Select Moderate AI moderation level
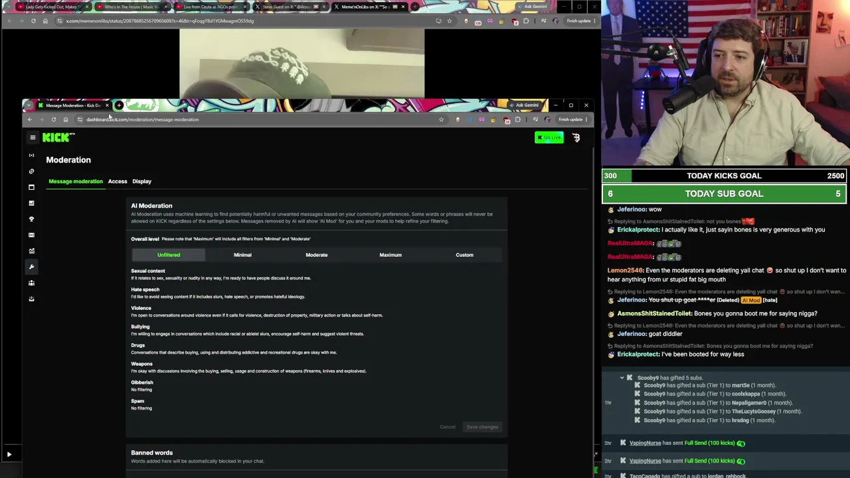Image resolution: width=850 pixels, height=478 pixels. [317, 255]
